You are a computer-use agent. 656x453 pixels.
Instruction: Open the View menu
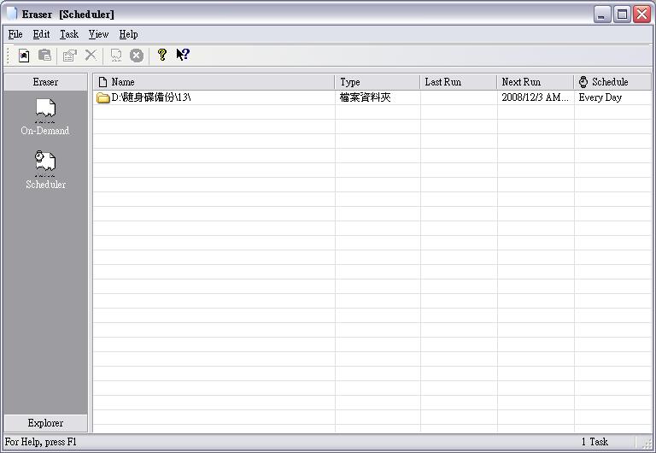pos(99,34)
